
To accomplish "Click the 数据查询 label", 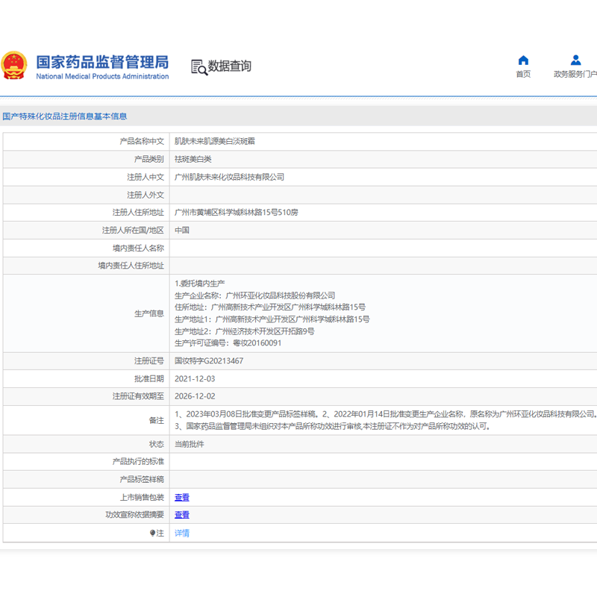I will coord(230,66).
